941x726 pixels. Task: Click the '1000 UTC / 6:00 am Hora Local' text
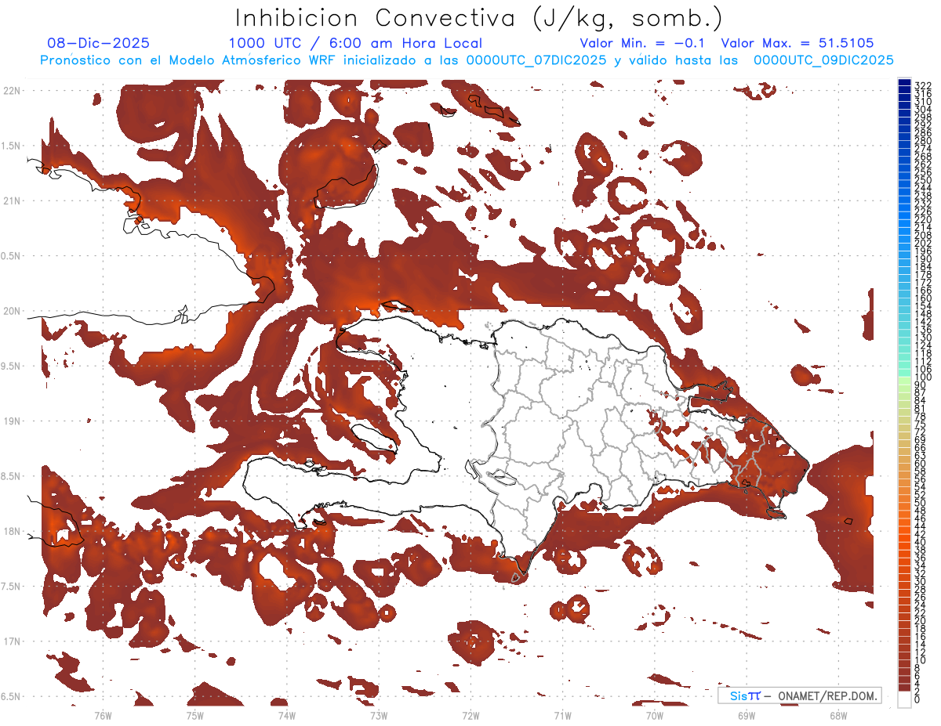355,43
